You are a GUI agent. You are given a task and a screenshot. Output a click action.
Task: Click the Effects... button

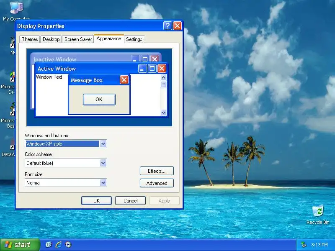[x=157, y=171]
